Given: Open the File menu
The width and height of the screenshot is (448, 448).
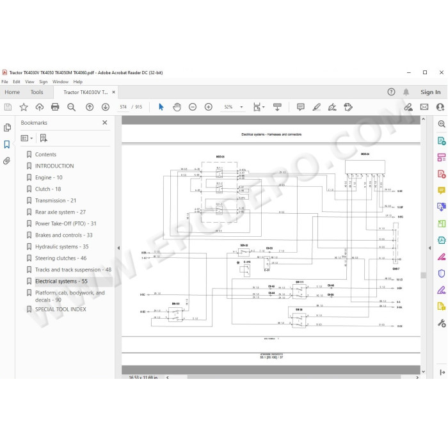Looking at the screenshot, I should (4, 82).
